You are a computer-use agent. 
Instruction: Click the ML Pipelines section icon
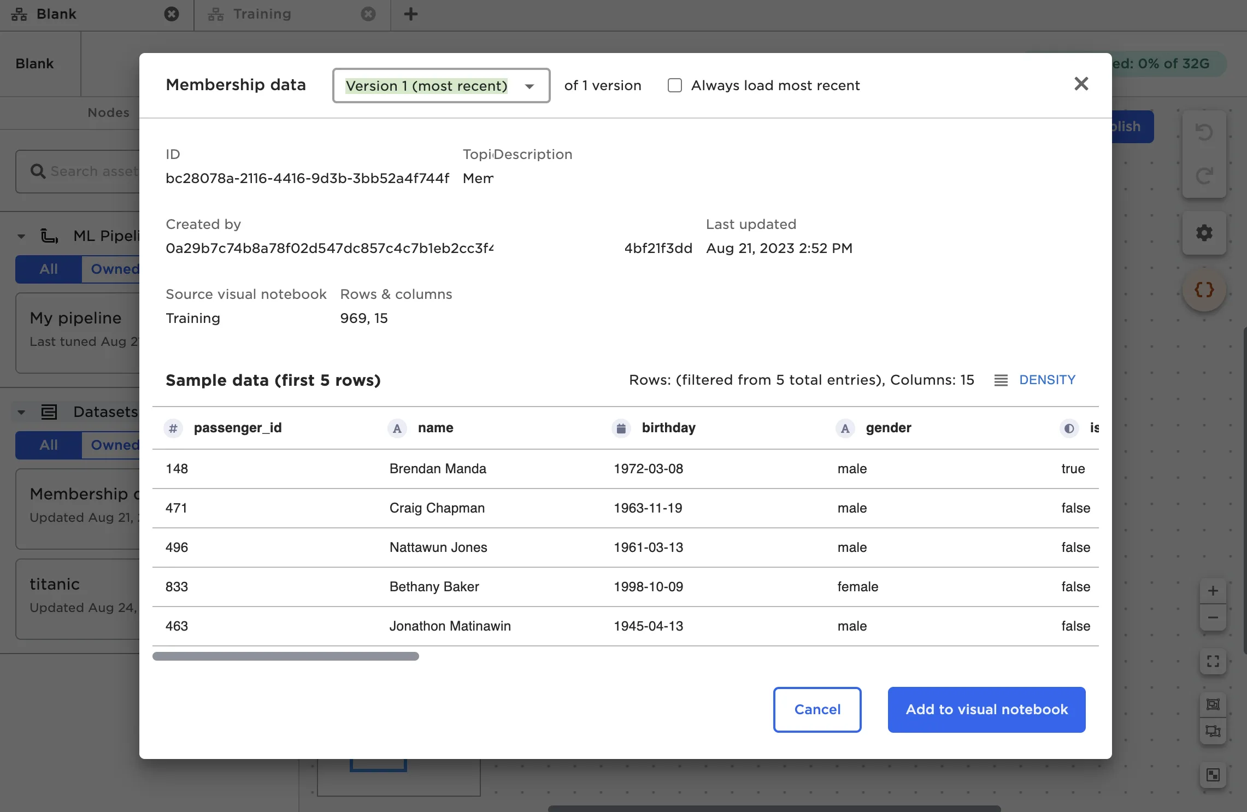(49, 236)
